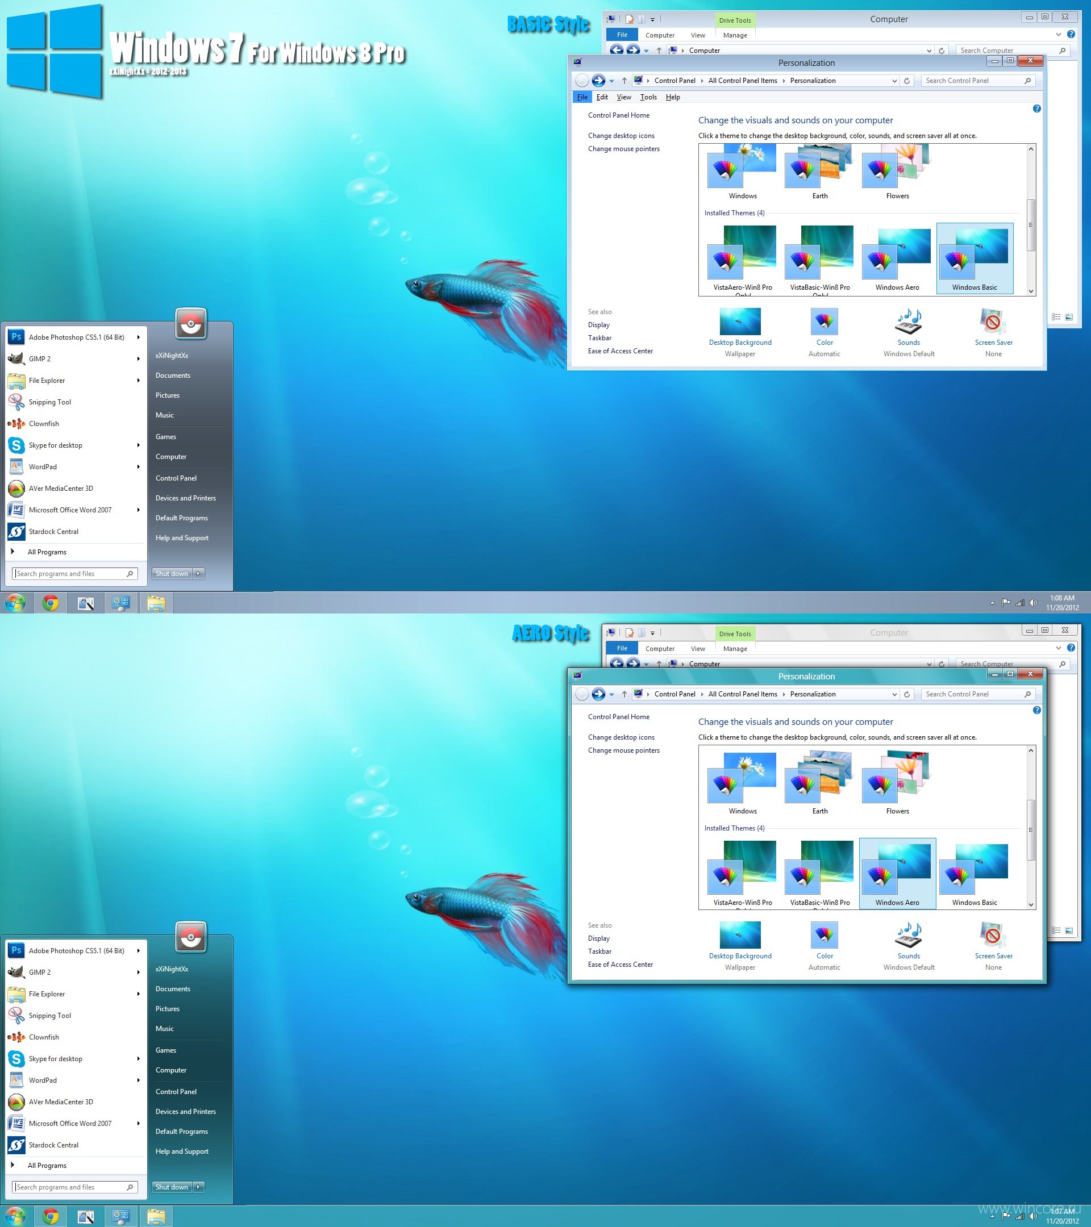Open Snipping Tool in the Basic Style start menu
This screenshot has height=1227, width=1091.
pyautogui.click(x=75, y=402)
